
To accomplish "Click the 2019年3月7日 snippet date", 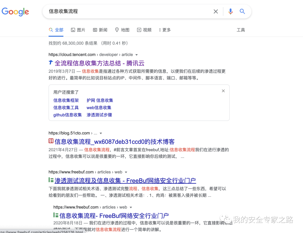I will [x=62, y=71].
